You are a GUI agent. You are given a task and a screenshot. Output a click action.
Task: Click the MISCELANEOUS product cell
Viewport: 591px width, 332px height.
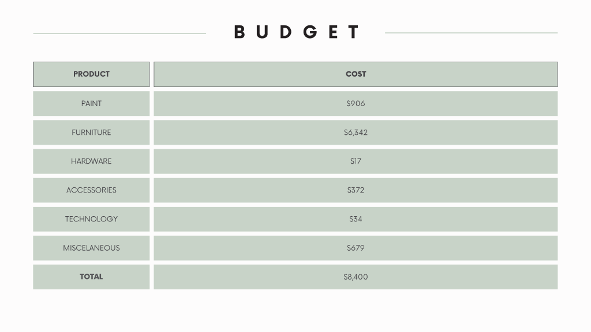[x=91, y=248]
